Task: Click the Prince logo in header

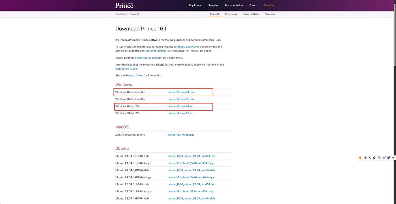Action: [x=124, y=5]
